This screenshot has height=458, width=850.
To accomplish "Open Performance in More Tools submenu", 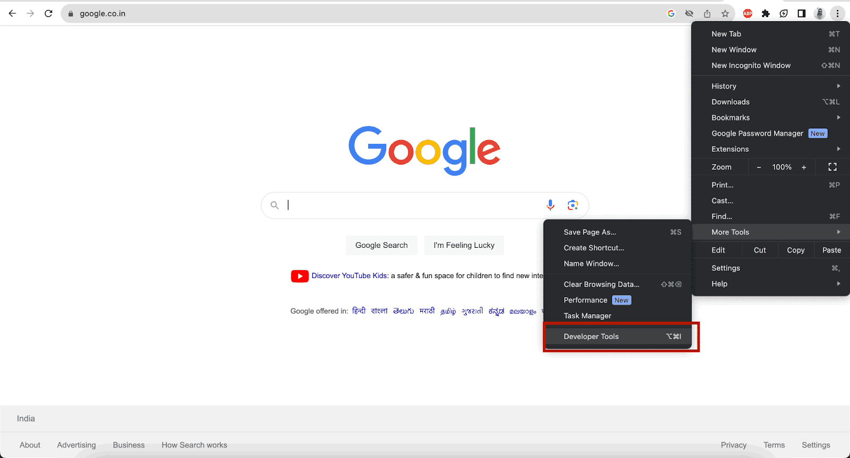I will [618, 300].
